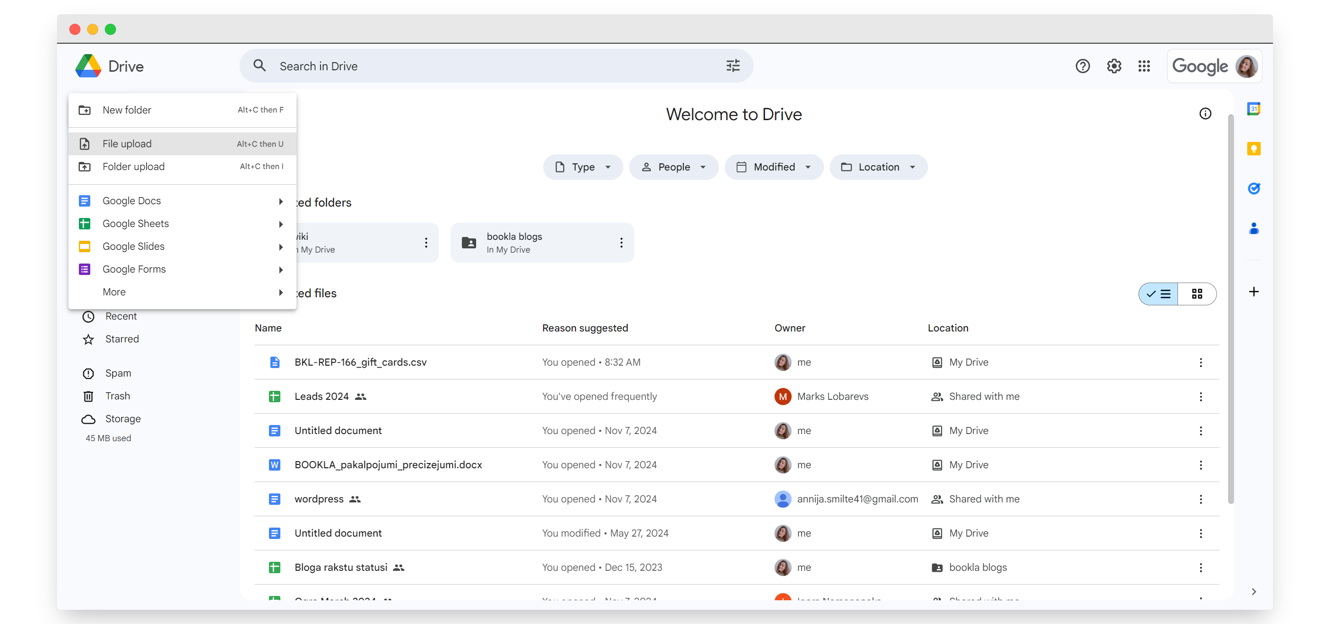1330x624 pixels.
Task: Open Leads 2024 spreadsheet
Action: tap(321, 397)
